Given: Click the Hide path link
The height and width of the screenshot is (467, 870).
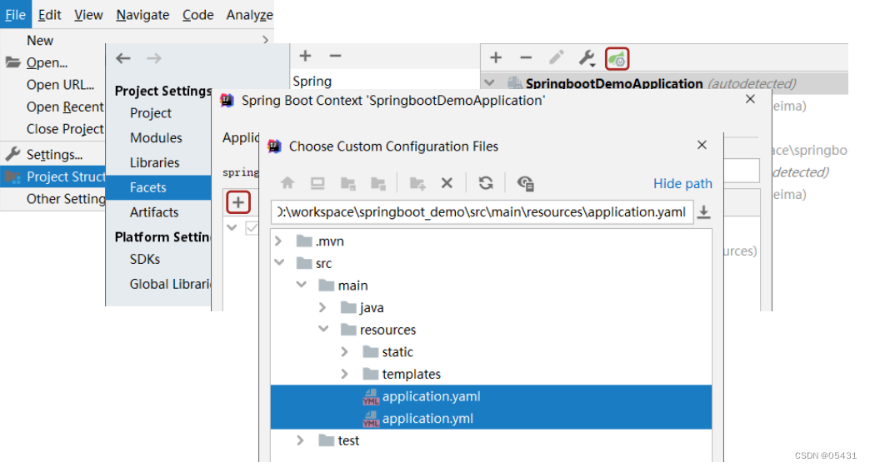Looking at the screenshot, I should [682, 183].
